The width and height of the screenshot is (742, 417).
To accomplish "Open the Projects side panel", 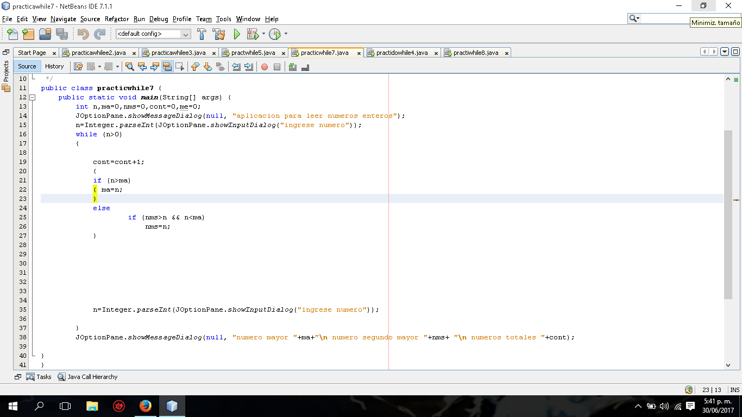I will [7, 77].
